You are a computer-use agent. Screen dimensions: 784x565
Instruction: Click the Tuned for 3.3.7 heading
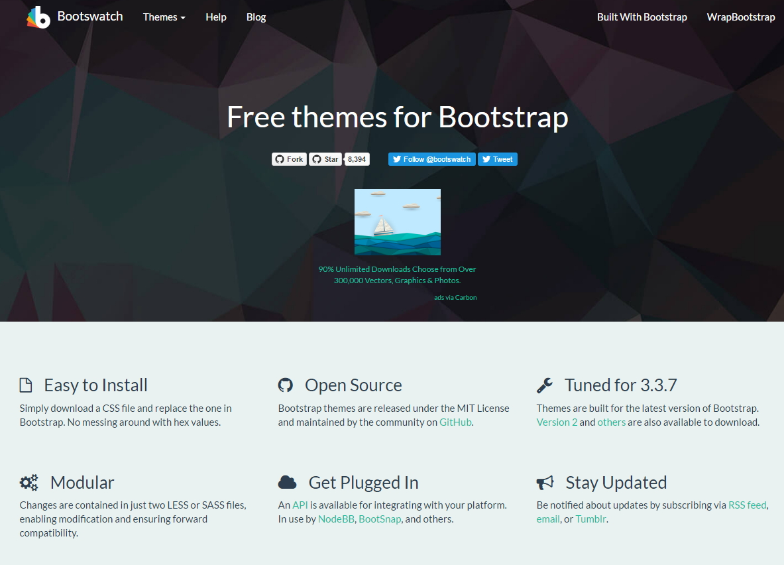click(621, 385)
